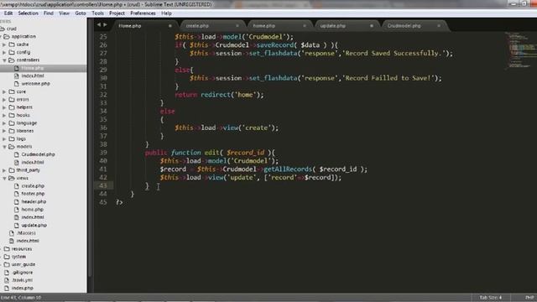The image size is (537, 302).
Task: Go to next tab with right arrow
Action: pos(105,24)
